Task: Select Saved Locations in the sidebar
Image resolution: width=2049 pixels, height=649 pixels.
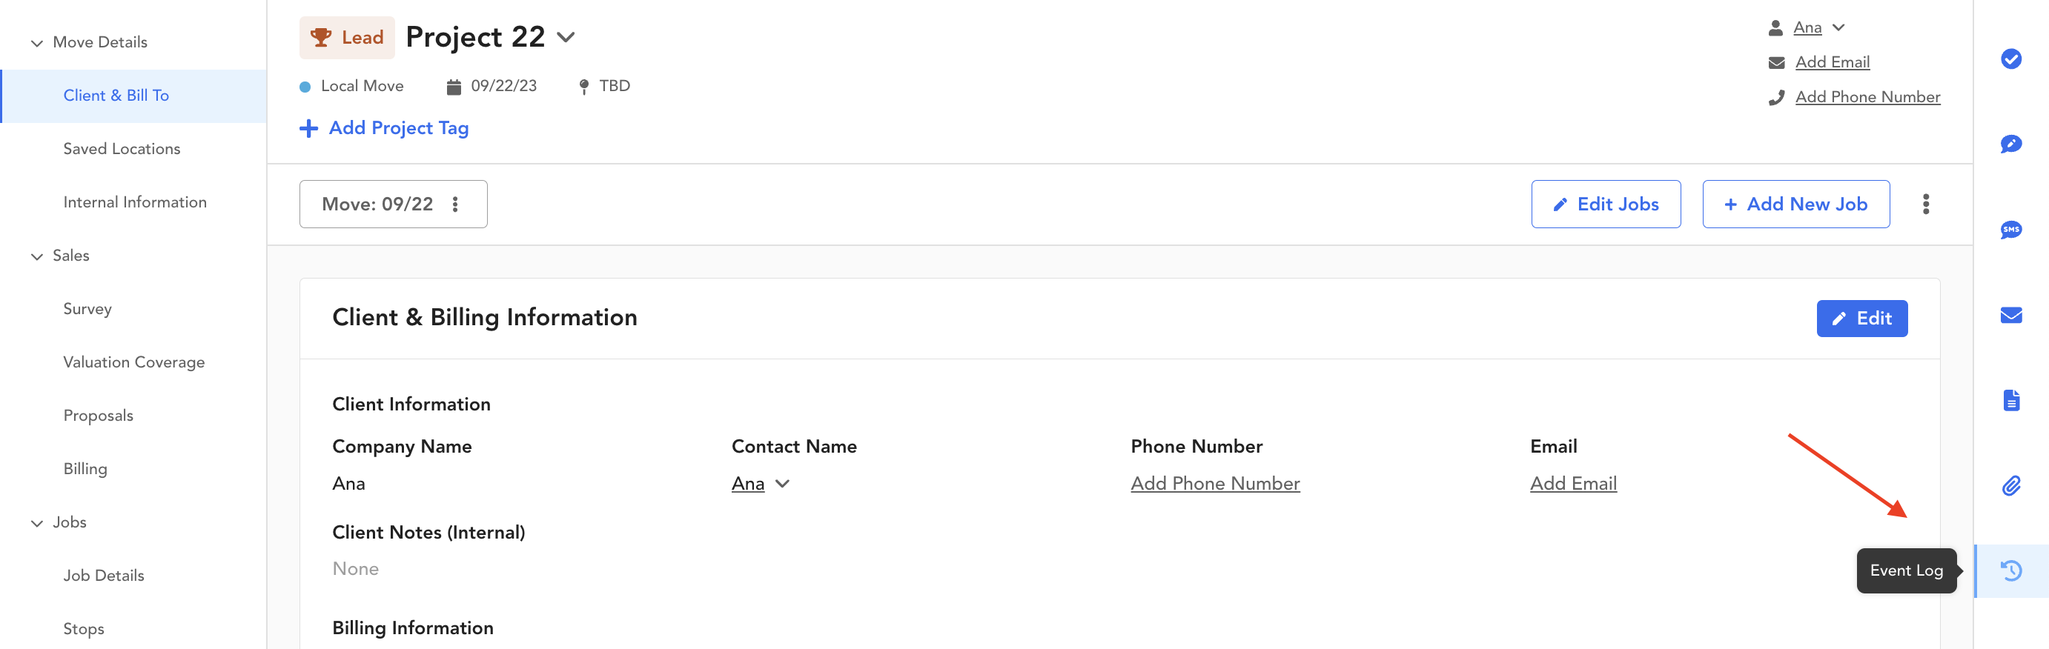Action: pos(122,149)
